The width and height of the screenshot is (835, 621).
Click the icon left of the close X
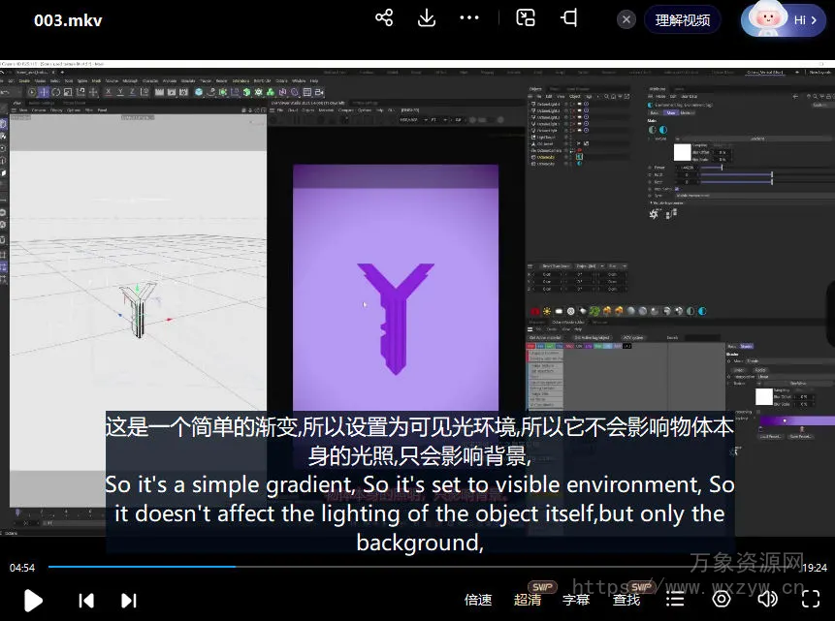569,18
